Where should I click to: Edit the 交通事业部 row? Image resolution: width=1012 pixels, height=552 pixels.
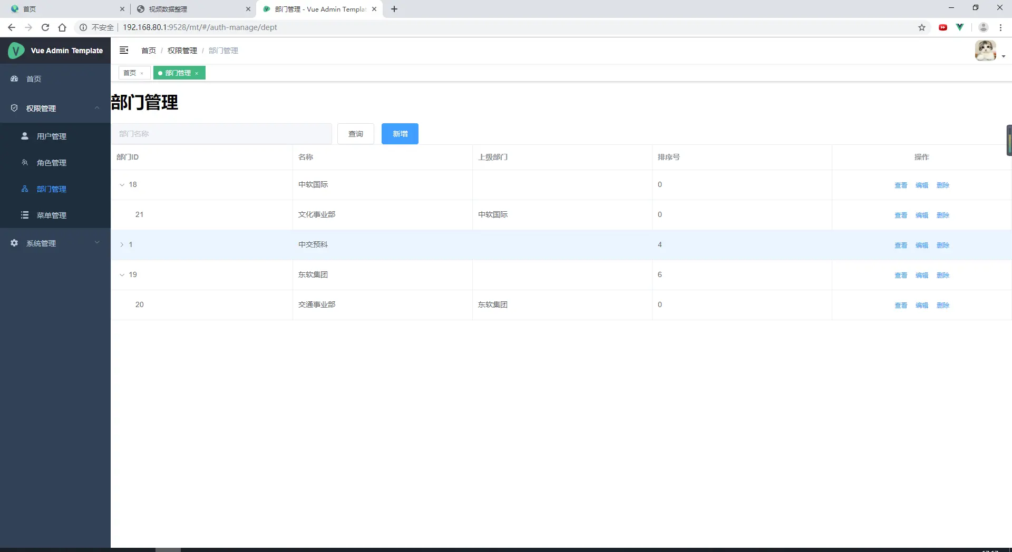pyautogui.click(x=922, y=305)
